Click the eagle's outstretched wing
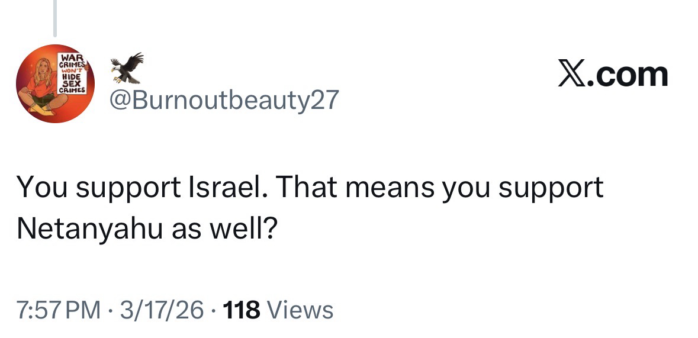The width and height of the screenshot is (698, 338). coord(134,60)
